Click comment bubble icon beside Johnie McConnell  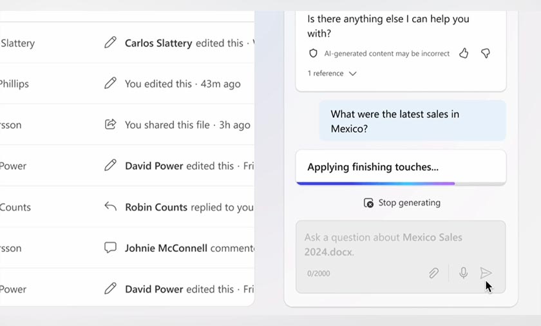111,247
